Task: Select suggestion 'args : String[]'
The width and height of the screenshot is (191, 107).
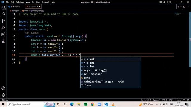Action: pyautogui.click(x=110, y=70)
